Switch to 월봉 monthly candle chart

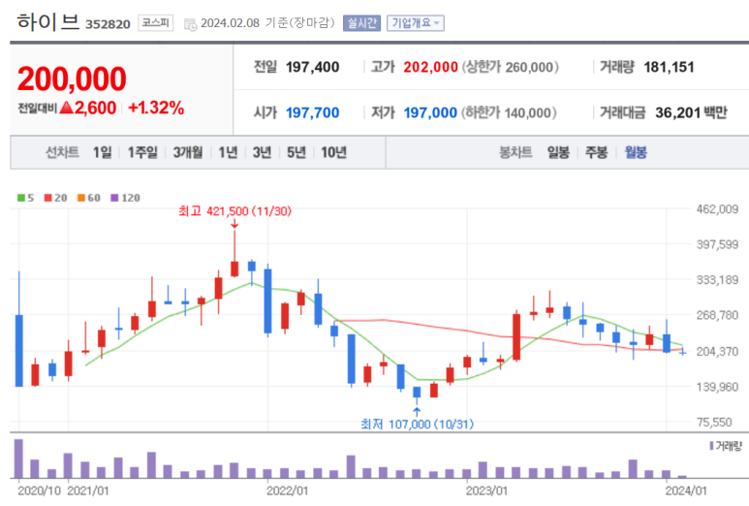click(x=636, y=152)
